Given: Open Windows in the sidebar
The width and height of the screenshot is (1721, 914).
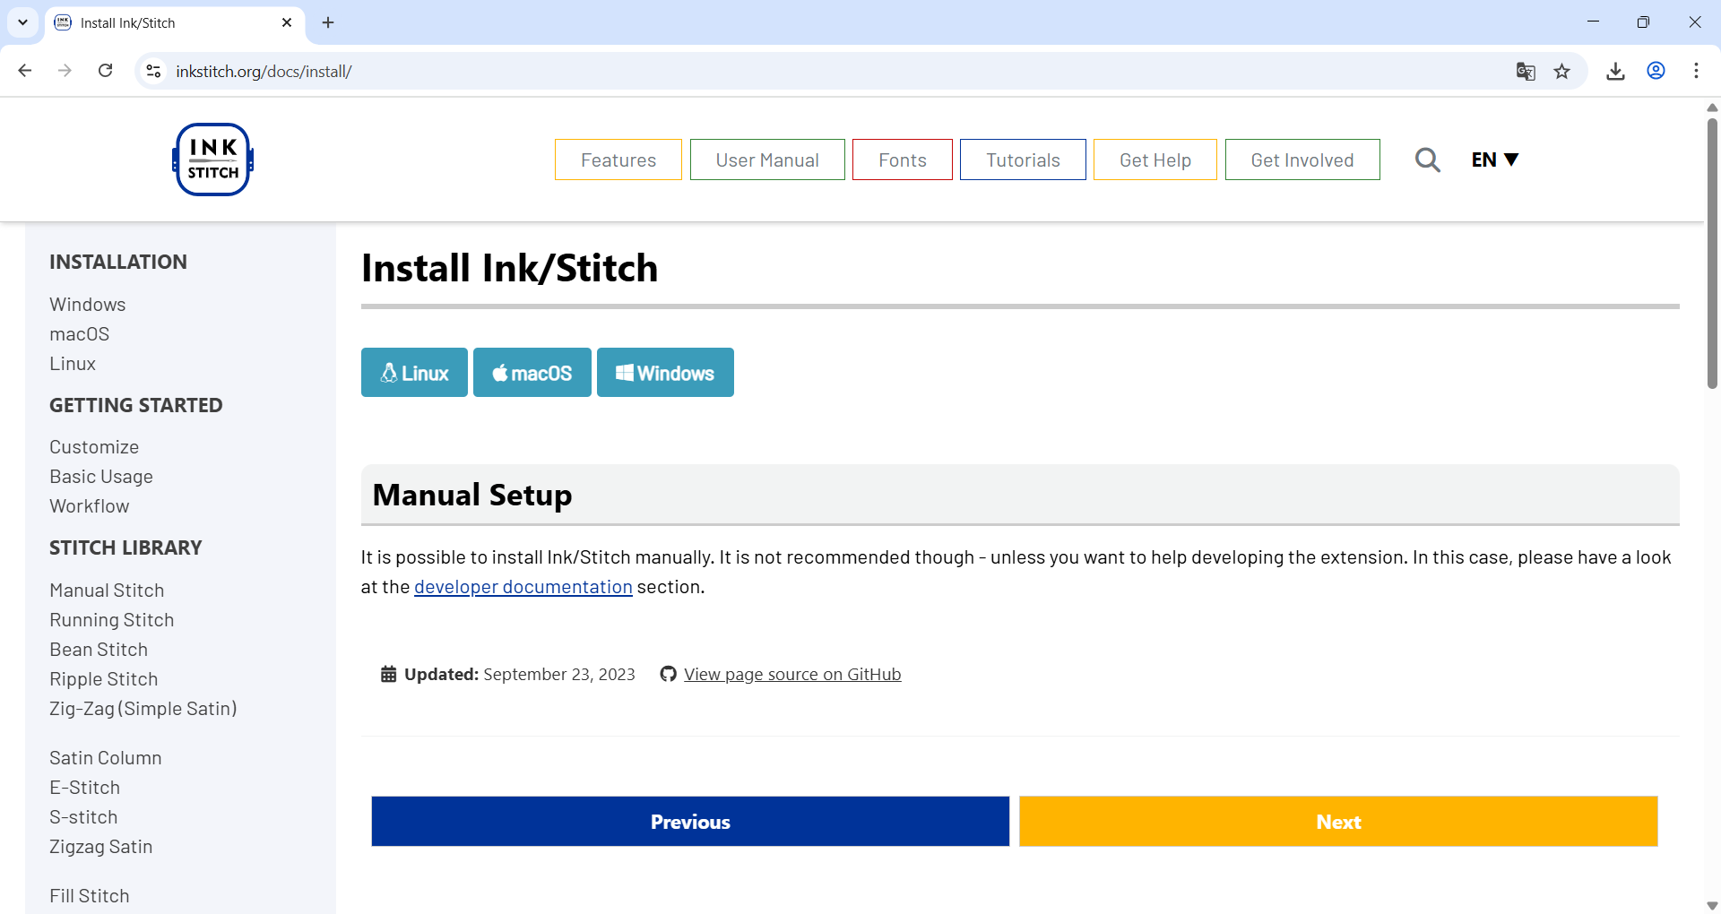Looking at the screenshot, I should [88, 305].
